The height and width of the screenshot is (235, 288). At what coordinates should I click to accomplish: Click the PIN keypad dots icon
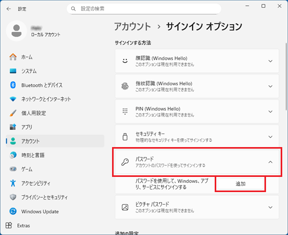125,111
